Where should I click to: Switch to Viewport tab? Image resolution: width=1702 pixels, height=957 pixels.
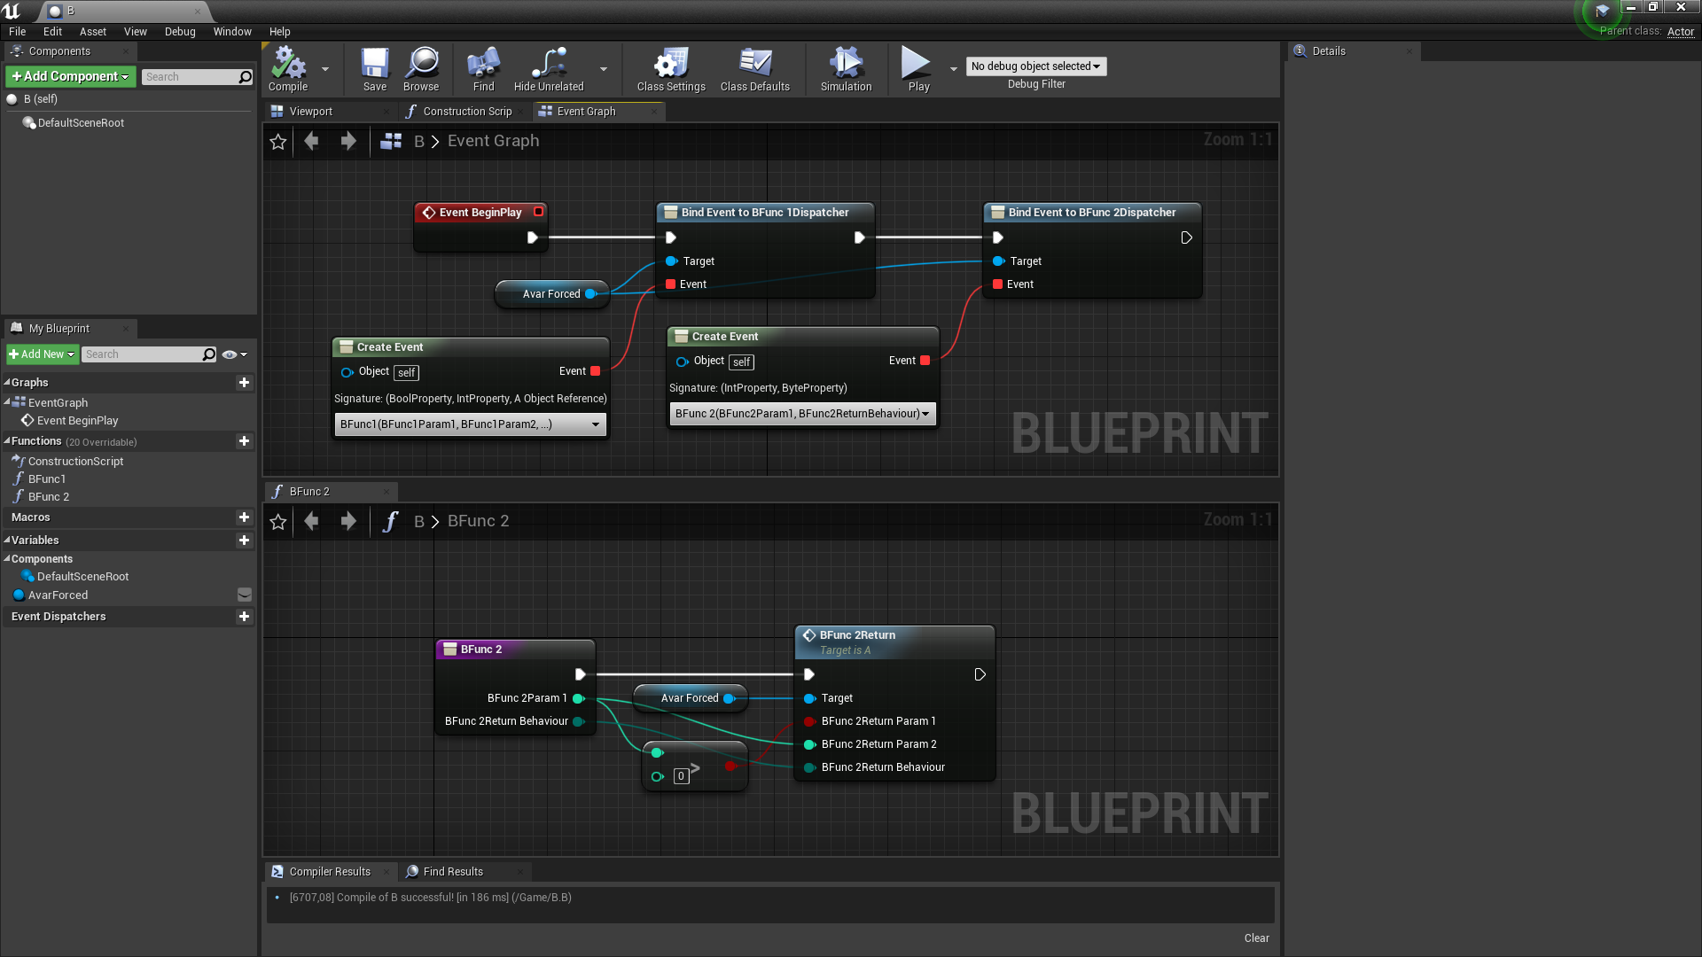pyautogui.click(x=310, y=112)
